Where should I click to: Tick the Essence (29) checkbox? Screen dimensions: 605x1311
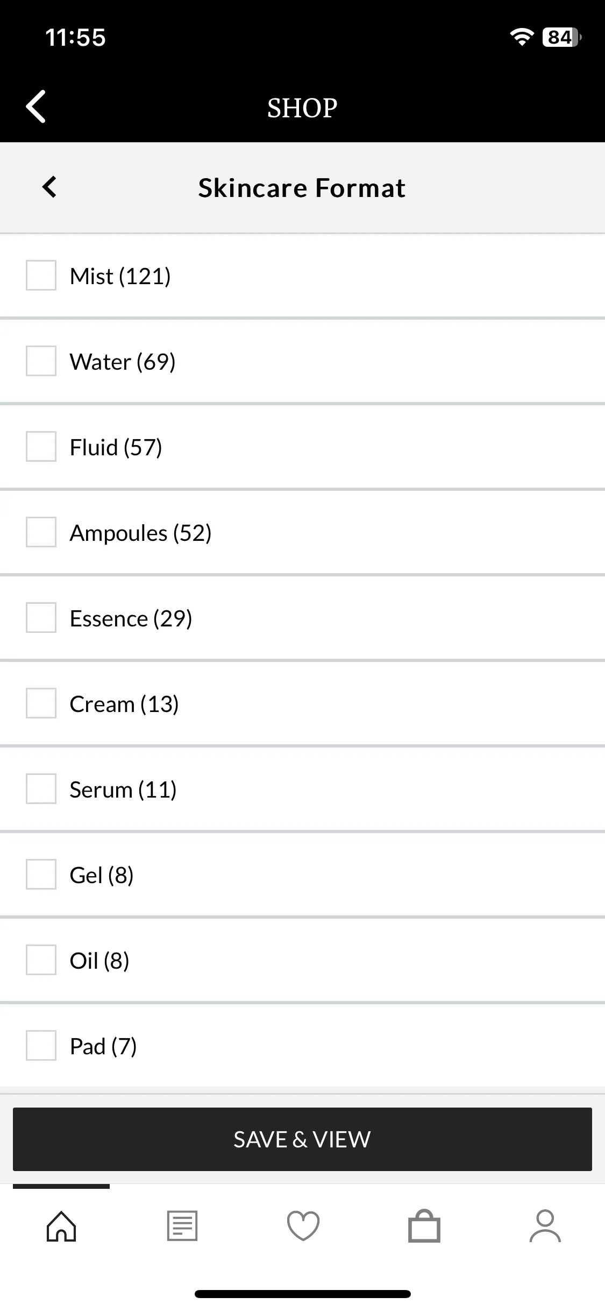coord(41,618)
